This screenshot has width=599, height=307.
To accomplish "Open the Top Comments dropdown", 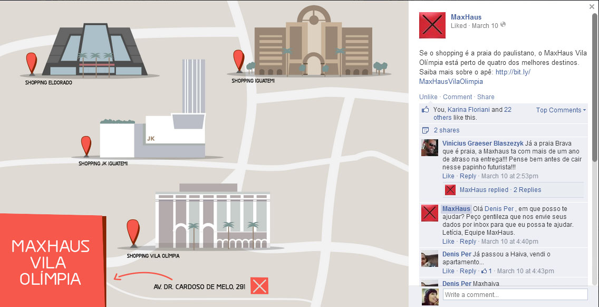I will point(561,110).
